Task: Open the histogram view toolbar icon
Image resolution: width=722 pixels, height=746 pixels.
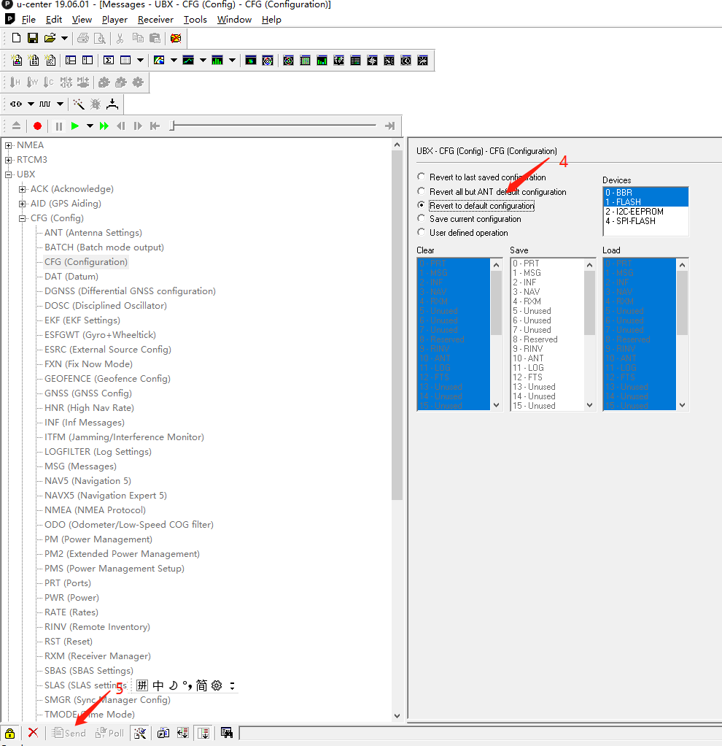Action: [x=217, y=61]
